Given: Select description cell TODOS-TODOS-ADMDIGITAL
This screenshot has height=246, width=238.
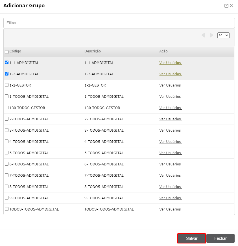Looking at the screenshot, I should pyautogui.click(x=109, y=209).
